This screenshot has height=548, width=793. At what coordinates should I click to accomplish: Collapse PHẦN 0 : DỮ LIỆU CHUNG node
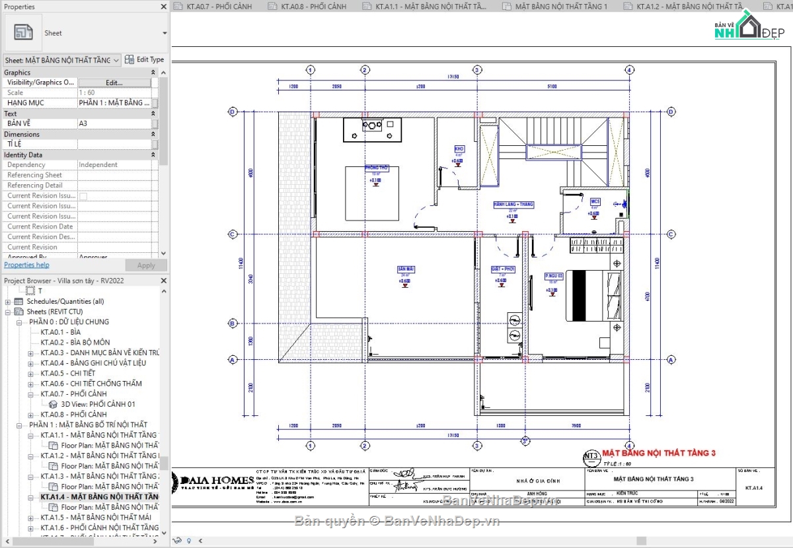[x=20, y=322]
